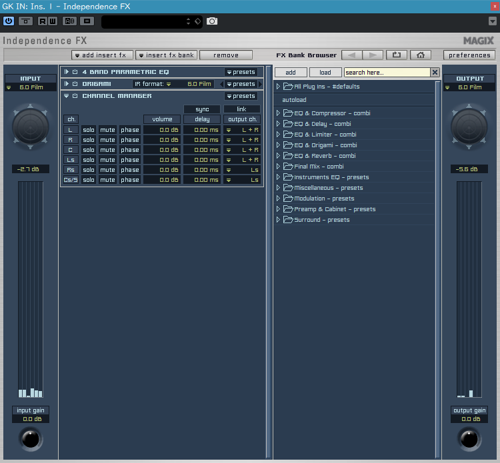Open the top-right plugin menu arrow
This screenshot has height=463, width=500.
point(493,21)
